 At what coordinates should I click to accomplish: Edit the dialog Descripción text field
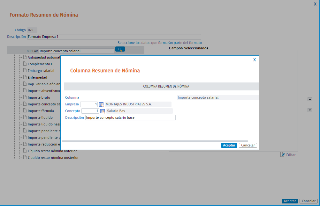pos(130,118)
